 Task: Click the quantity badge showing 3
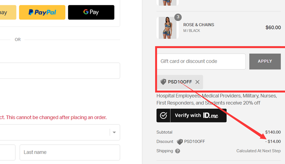pyautogui.click(x=178, y=17)
